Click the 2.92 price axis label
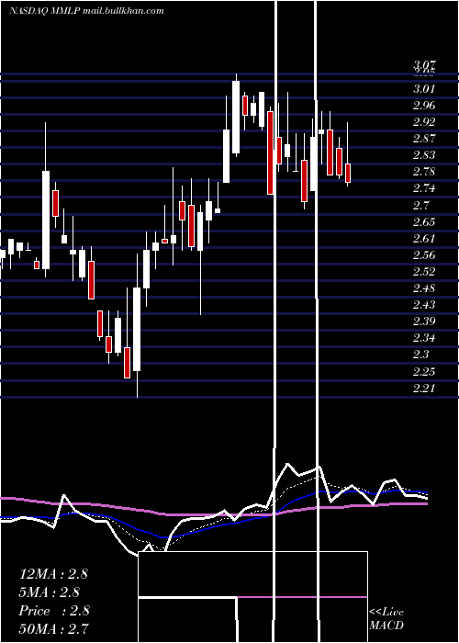 pos(424,122)
